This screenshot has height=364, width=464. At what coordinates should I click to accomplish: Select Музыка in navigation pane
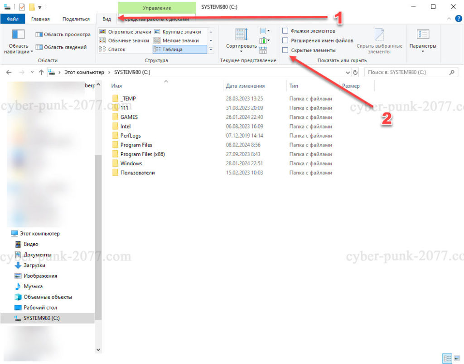coord(33,286)
